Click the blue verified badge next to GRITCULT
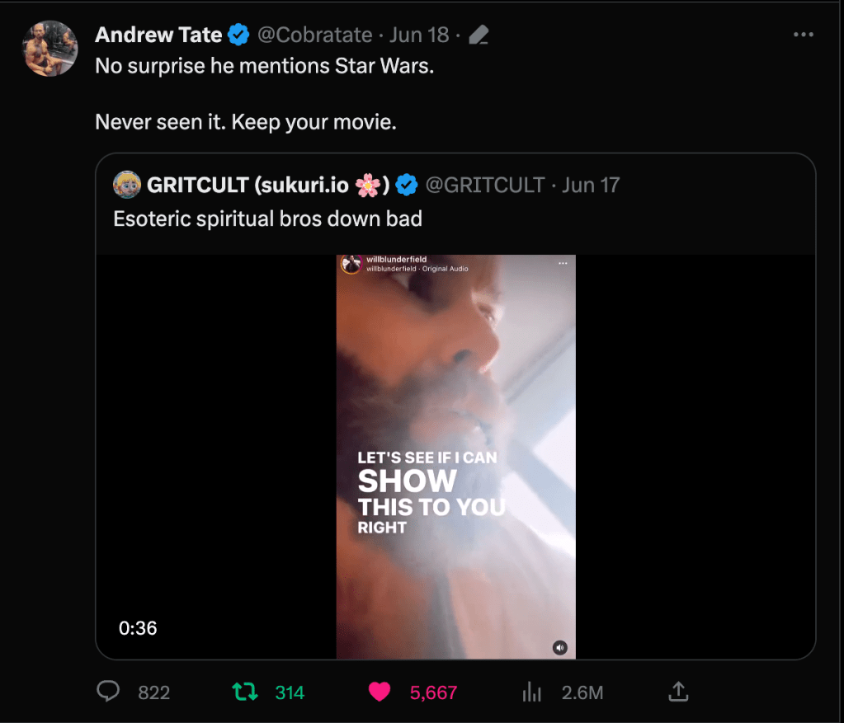844x723 pixels. point(407,185)
